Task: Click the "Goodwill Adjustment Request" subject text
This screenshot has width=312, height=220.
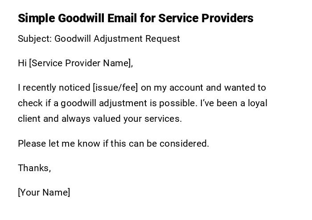Action: coord(117,39)
